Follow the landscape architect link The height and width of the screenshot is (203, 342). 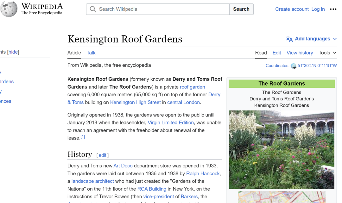[93, 181]
